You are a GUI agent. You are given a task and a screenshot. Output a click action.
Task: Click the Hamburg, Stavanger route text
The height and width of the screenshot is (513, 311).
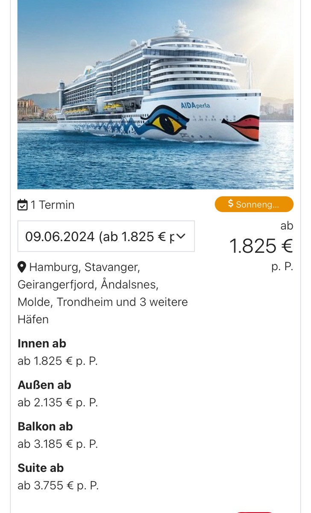click(x=84, y=267)
